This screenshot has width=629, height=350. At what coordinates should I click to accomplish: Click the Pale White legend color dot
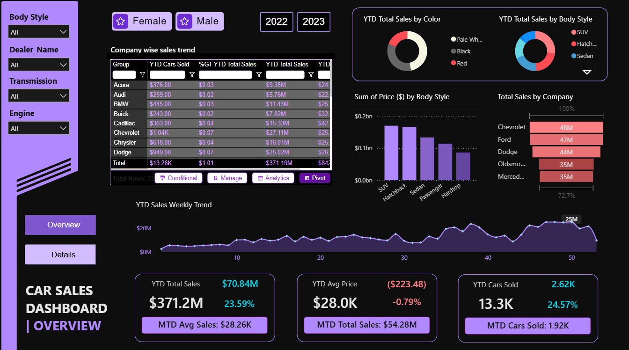(x=453, y=39)
